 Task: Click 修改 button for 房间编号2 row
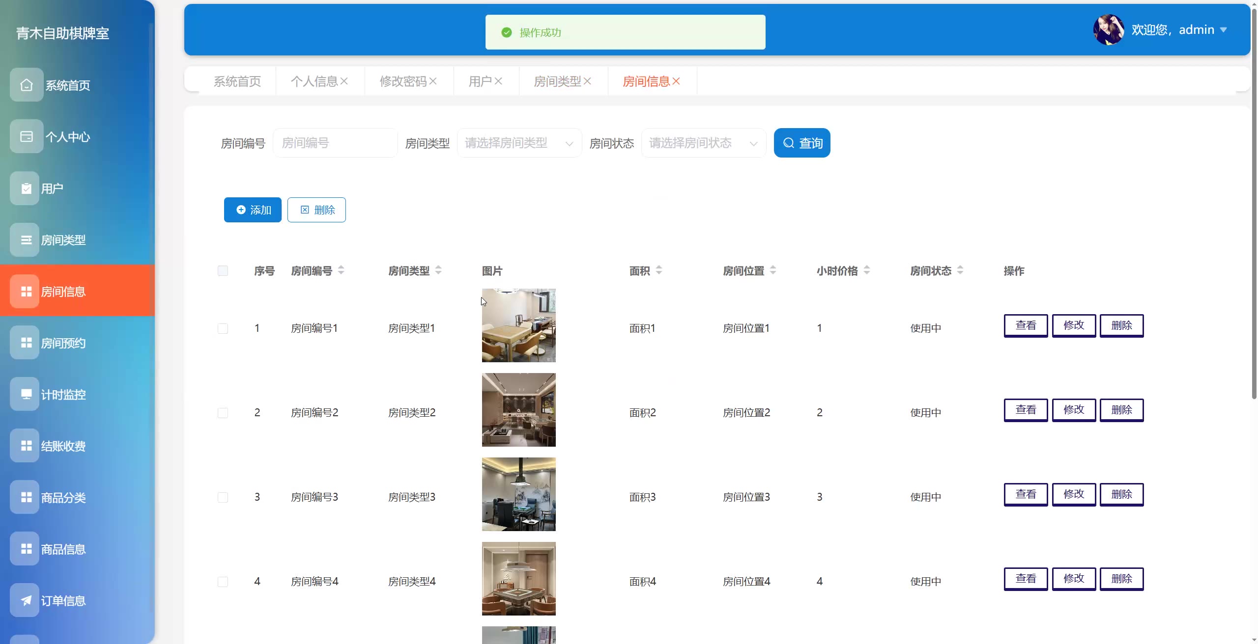tap(1074, 410)
